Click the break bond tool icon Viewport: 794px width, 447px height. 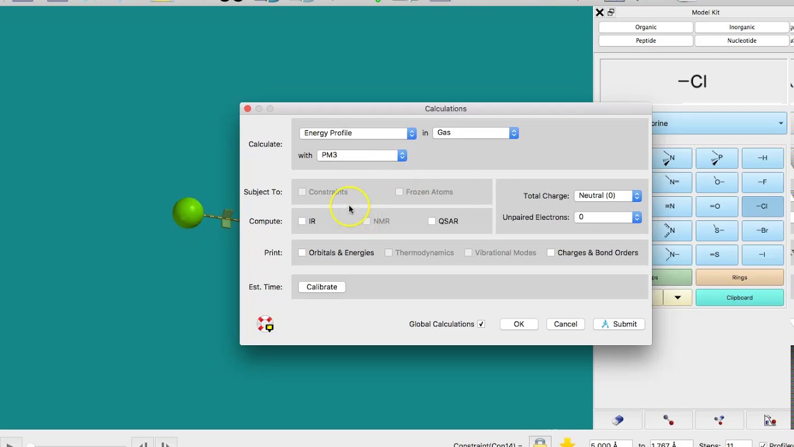pos(719,420)
